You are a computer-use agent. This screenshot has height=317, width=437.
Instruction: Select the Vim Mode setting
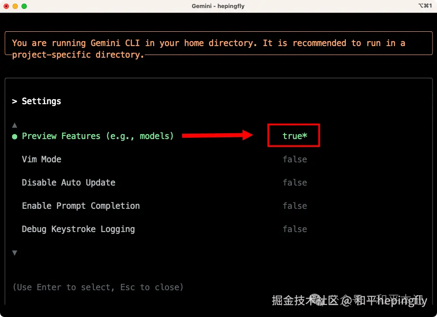42,159
